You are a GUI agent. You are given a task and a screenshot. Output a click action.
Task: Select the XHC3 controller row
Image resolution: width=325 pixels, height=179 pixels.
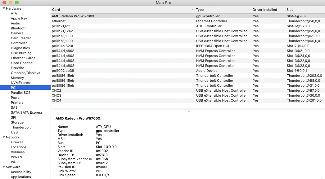click(x=188, y=95)
